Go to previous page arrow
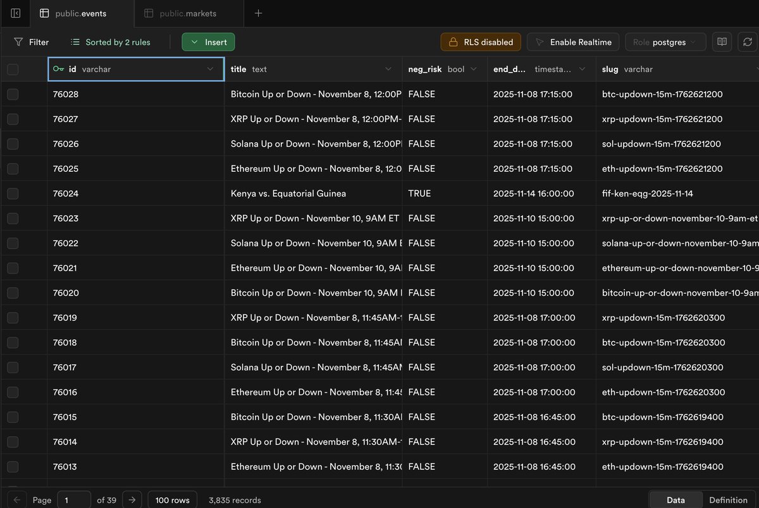 click(x=16, y=500)
